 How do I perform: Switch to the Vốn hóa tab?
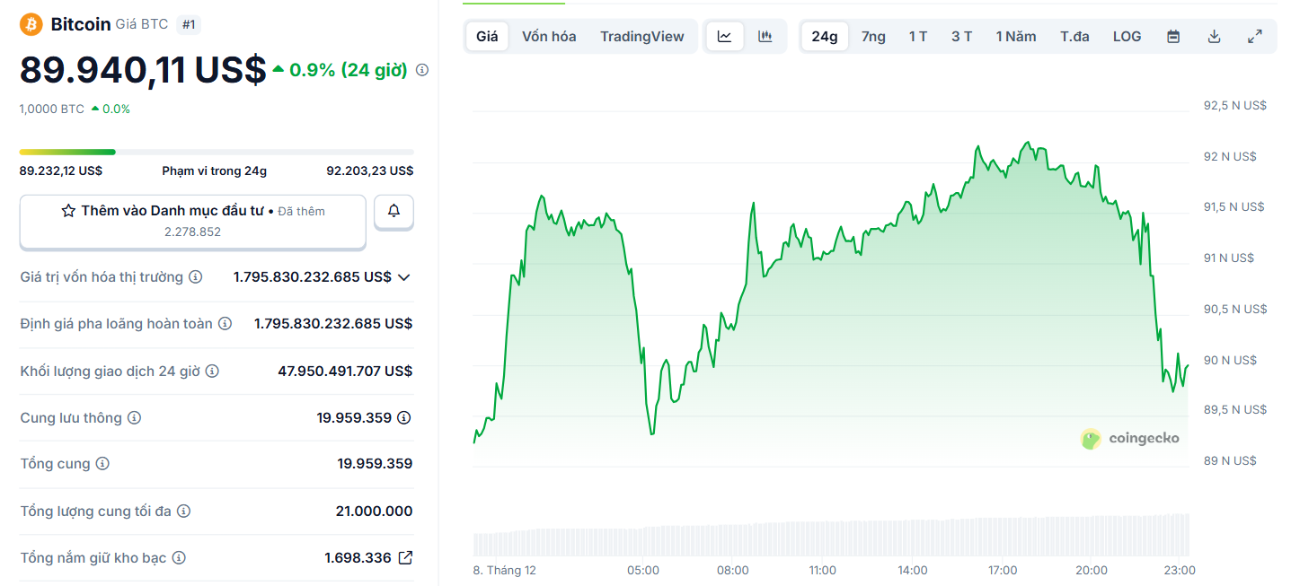[548, 36]
